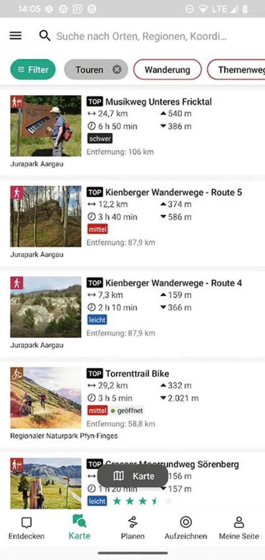Tap the hiking icon on Route 4 image

[x=17, y=283]
